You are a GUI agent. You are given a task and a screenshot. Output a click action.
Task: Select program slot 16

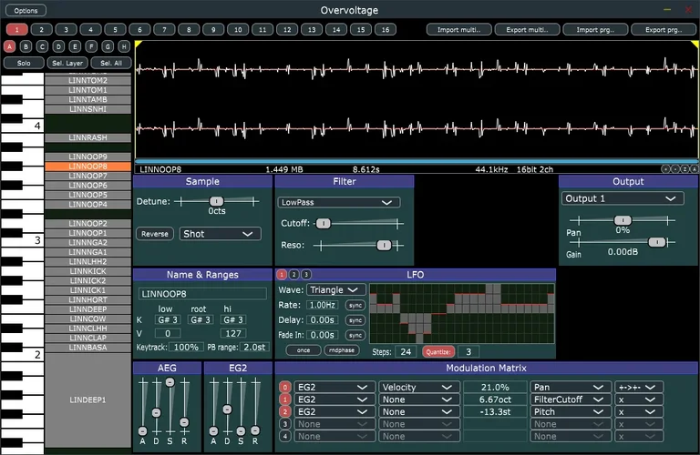pos(385,29)
